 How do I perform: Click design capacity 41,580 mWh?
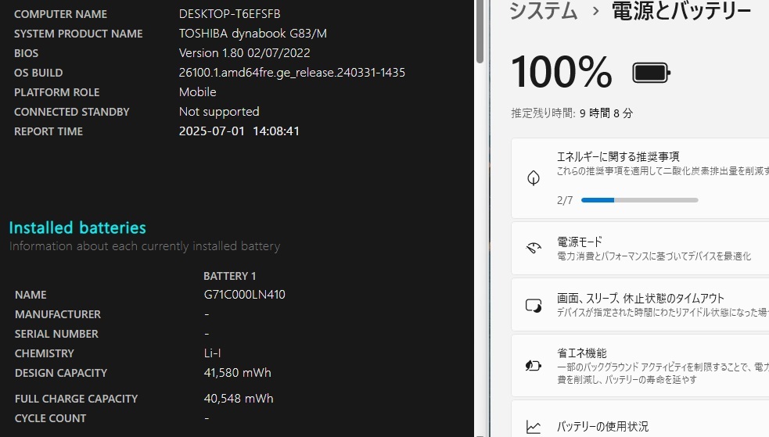pos(237,373)
